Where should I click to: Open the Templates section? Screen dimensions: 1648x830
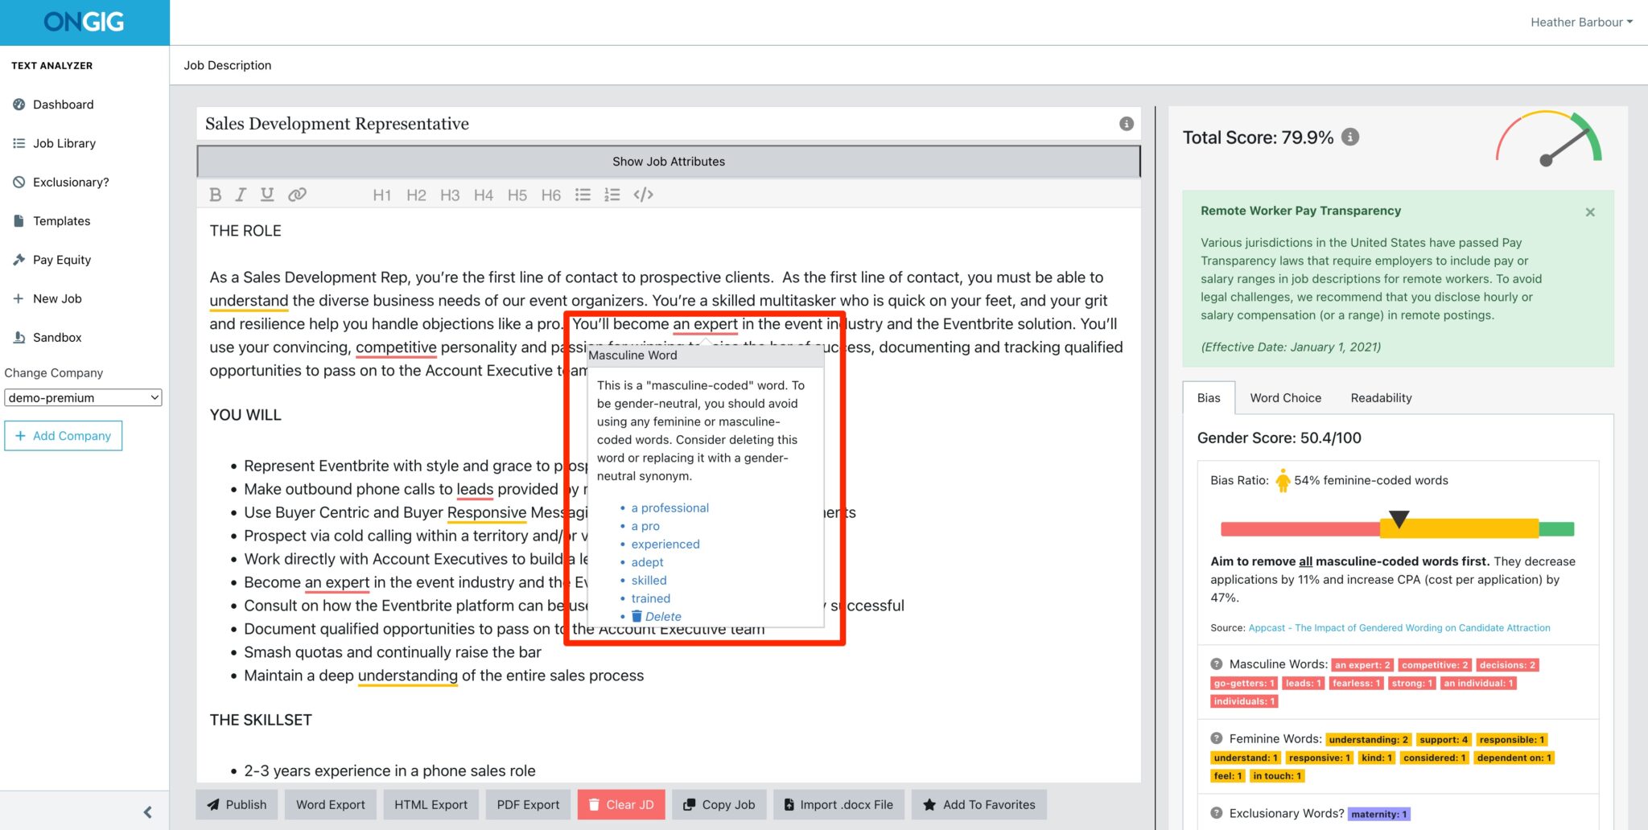click(x=60, y=220)
